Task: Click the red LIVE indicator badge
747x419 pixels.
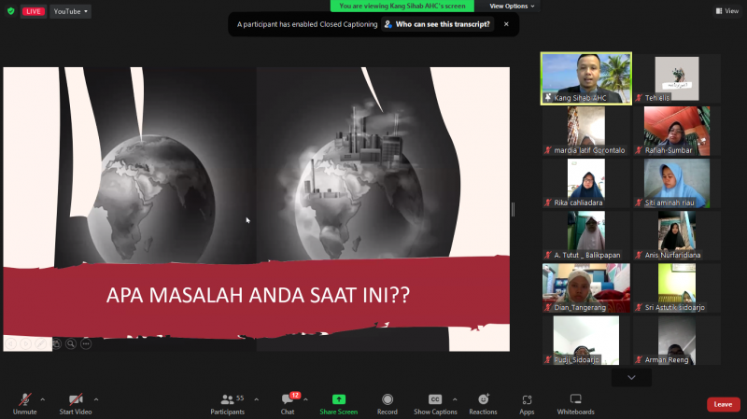Action: (x=34, y=11)
